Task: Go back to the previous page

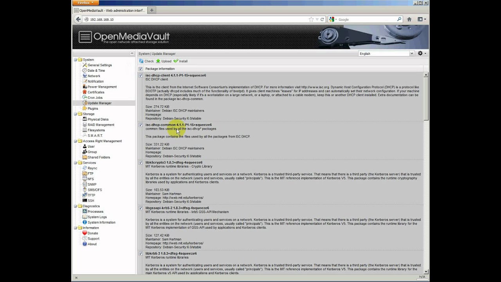Action: click(x=78, y=19)
